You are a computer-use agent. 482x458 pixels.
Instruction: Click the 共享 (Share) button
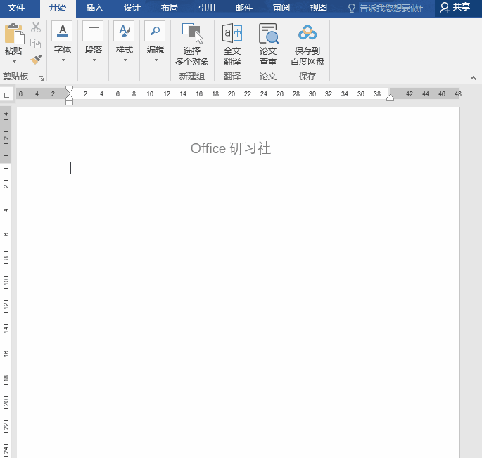[455, 8]
